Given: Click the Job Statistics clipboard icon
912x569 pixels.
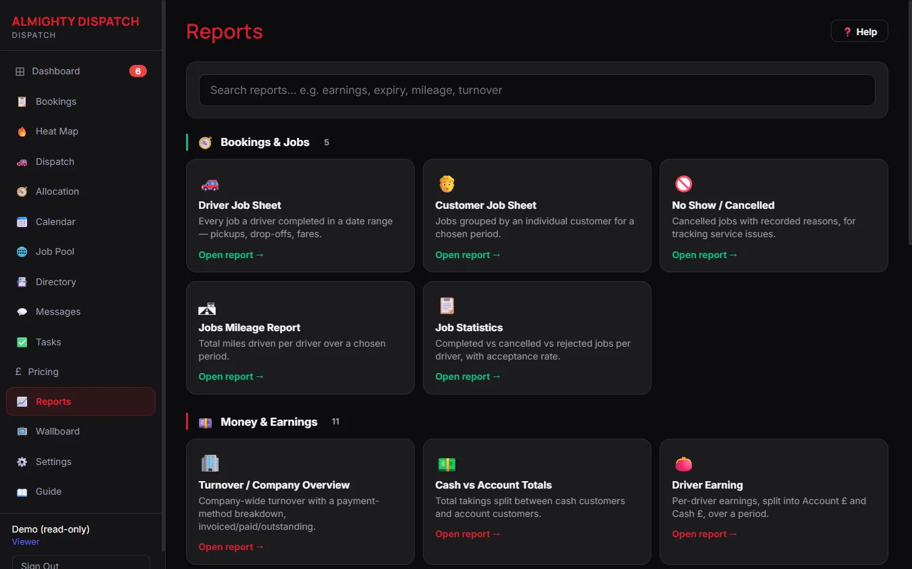Looking at the screenshot, I should [x=447, y=306].
